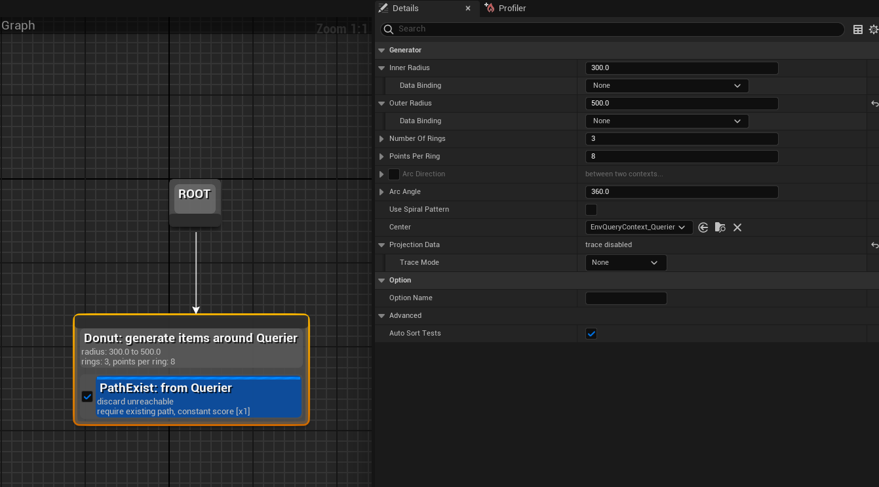Expand the Arc Angle property
879x487 pixels.
tap(381, 192)
